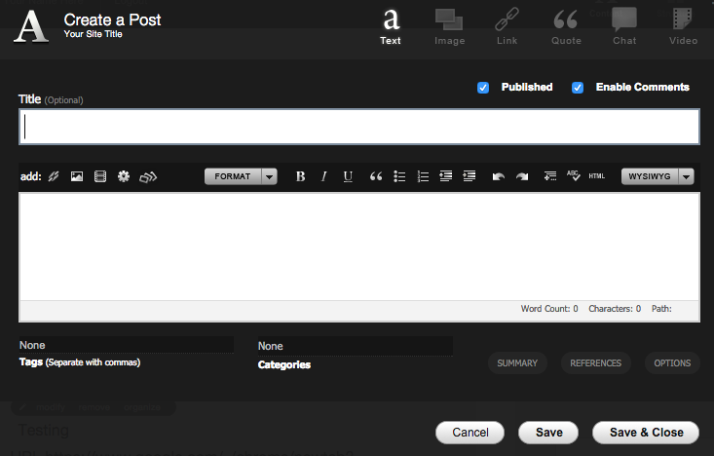Create a numbered list
This screenshot has height=456, width=714.
(x=423, y=176)
